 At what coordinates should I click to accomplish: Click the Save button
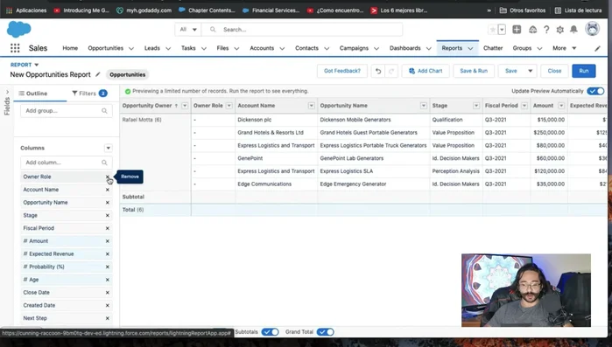point(511,71)
